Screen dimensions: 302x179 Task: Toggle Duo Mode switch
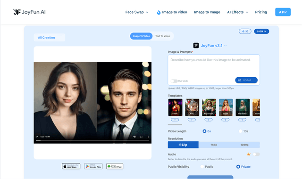click(x=174, y=81)
